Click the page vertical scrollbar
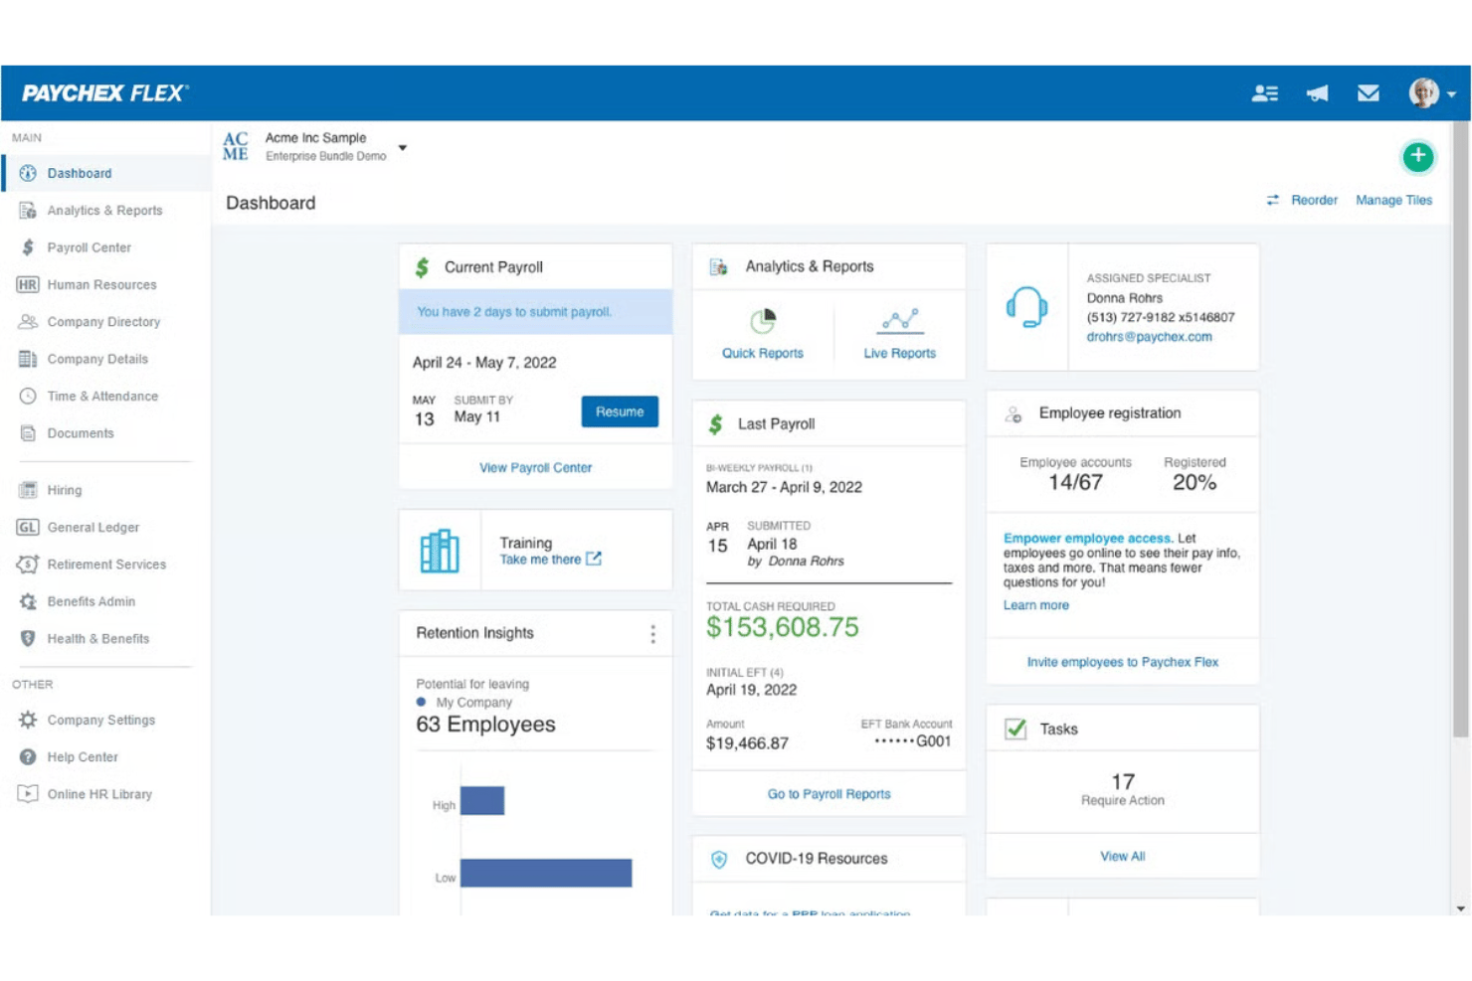 coord(1460,428)
